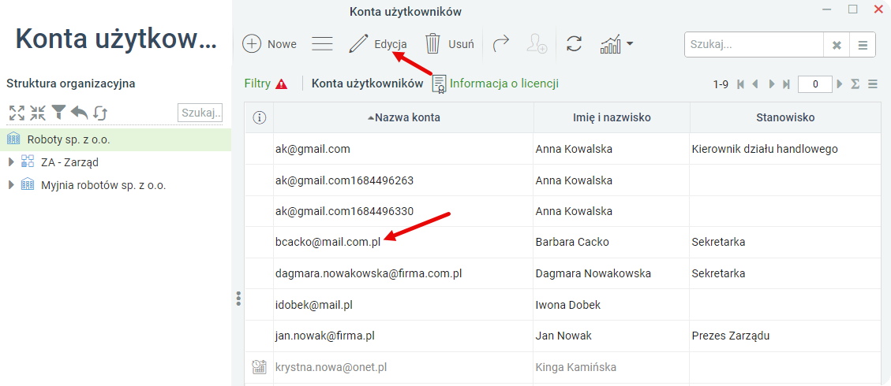
Task: Open the Filtry panel
Action: coord(257,84)
